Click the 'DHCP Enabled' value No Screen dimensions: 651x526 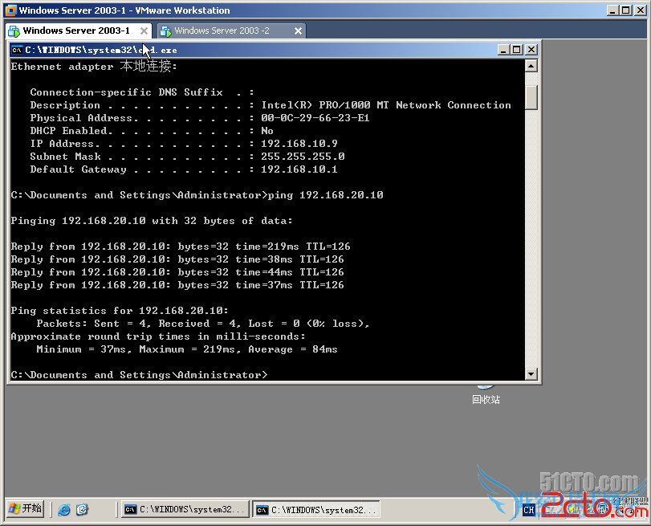click(267, 130)
